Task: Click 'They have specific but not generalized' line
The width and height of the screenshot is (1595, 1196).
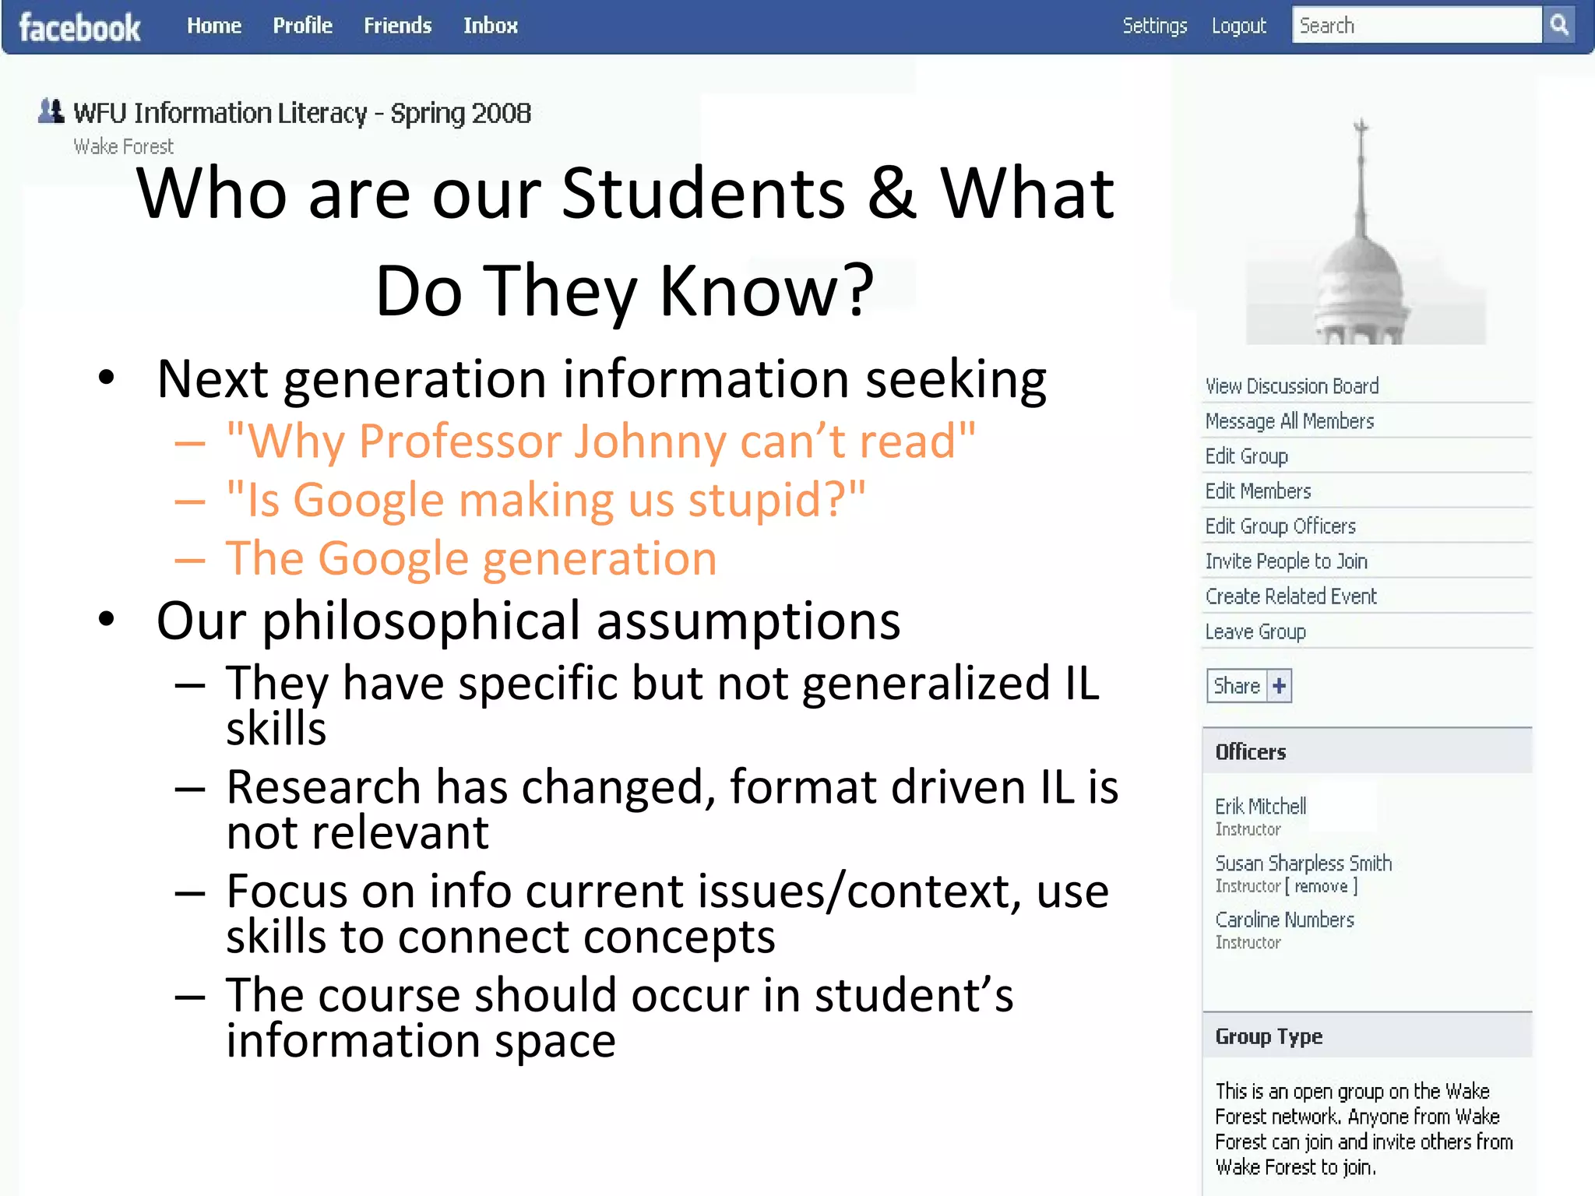Action: (663, 705)
